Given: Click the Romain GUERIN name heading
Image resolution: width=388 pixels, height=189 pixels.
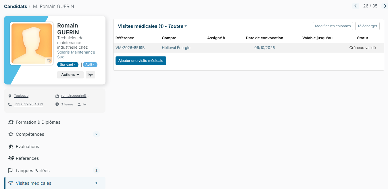Looking at the screenshot, I should (68, 29).
